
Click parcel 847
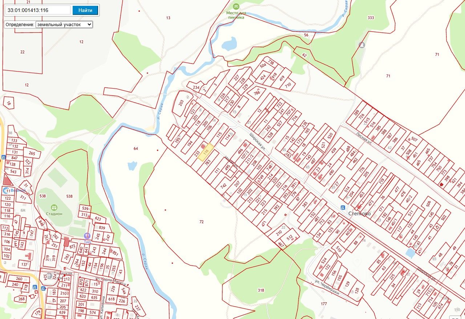15,158
